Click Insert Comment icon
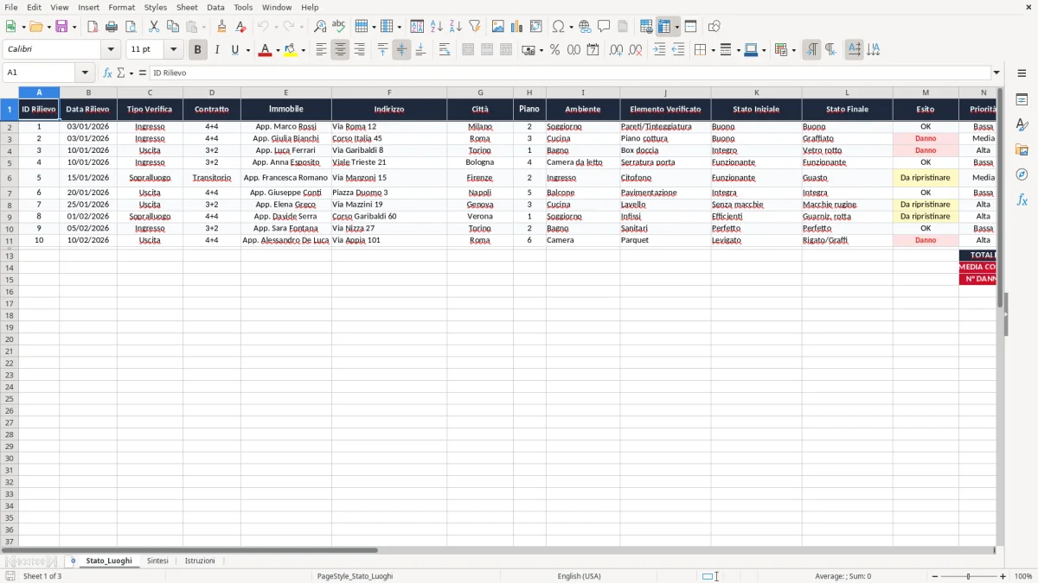This screenshot has height=583, width=1038. click(604, 27)
